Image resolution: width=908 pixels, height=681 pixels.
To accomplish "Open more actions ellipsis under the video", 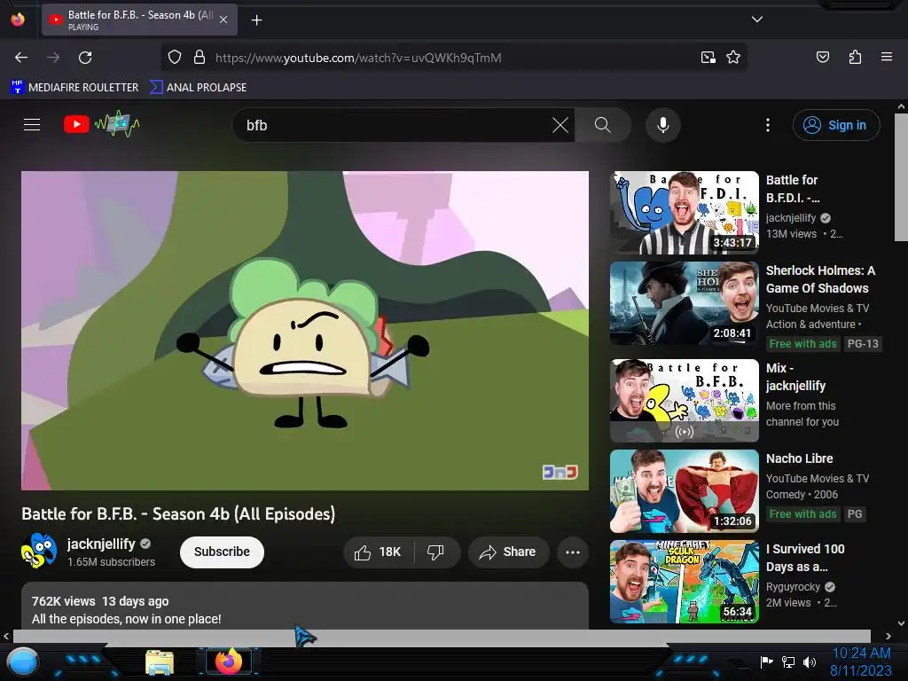I will [573, 552].
